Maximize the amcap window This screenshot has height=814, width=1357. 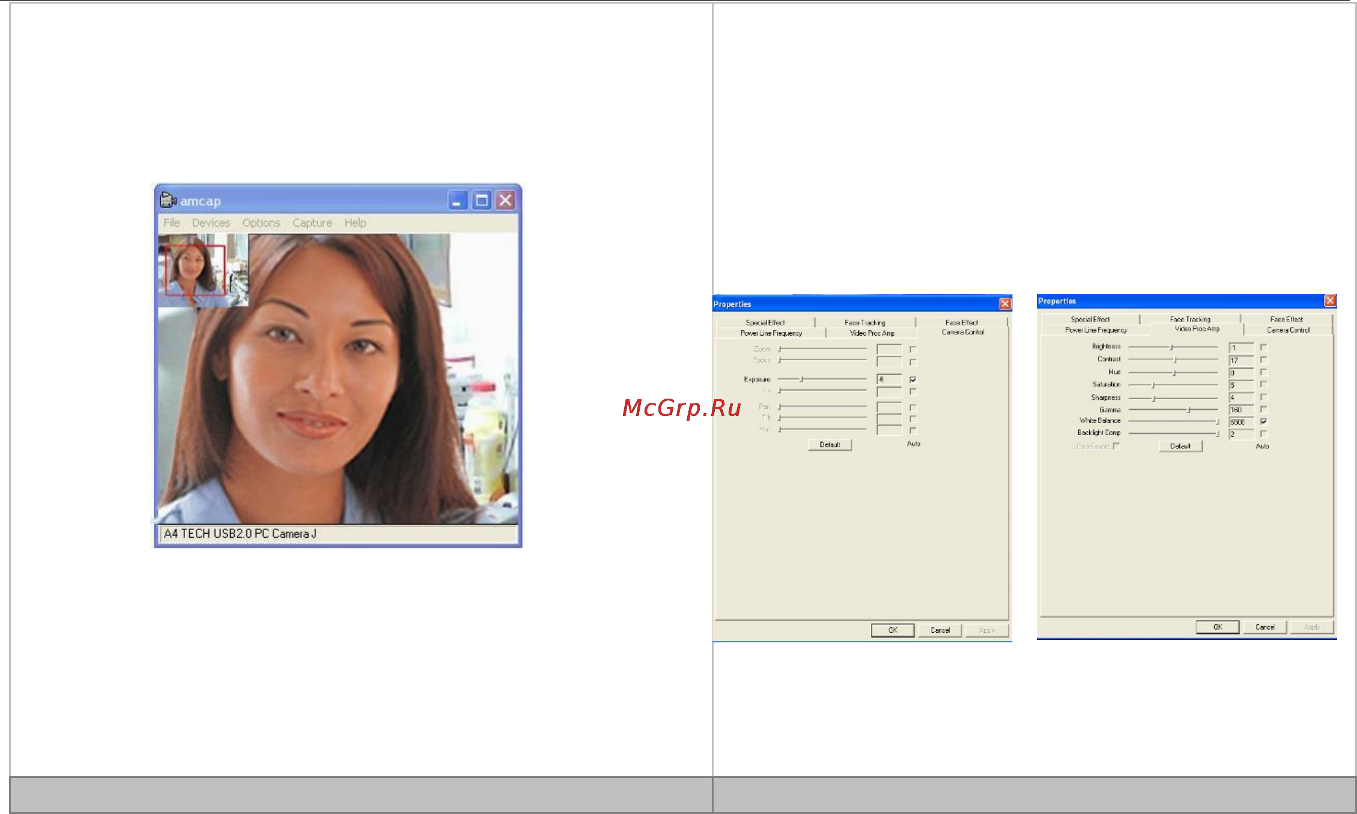[482, 200]
